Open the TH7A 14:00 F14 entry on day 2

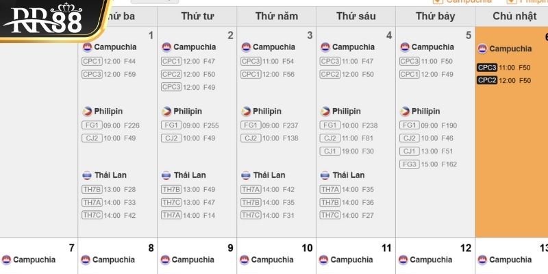[x=188, y=216]
